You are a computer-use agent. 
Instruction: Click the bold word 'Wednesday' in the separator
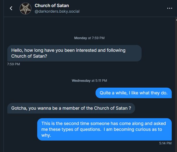tap(81, 81)
